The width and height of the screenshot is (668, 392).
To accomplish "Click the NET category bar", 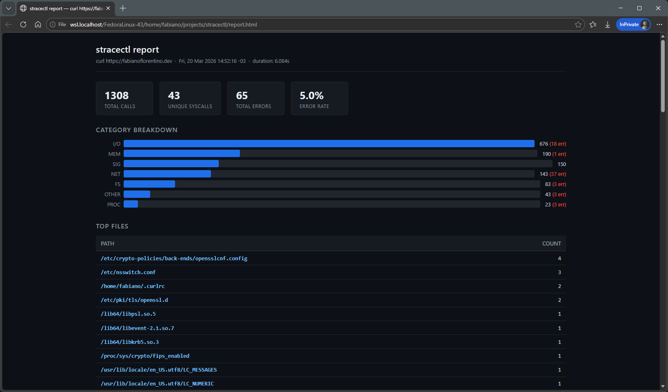I will click(x=167, y=174).
